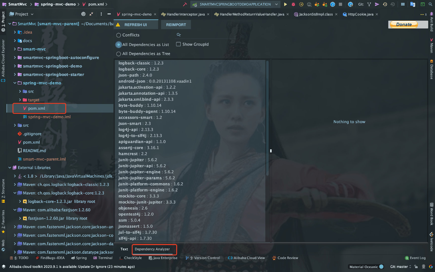The width and height of the screenshot is (435, 272).
Task: Switch to the Text tab
Action: tap(124, 249)
